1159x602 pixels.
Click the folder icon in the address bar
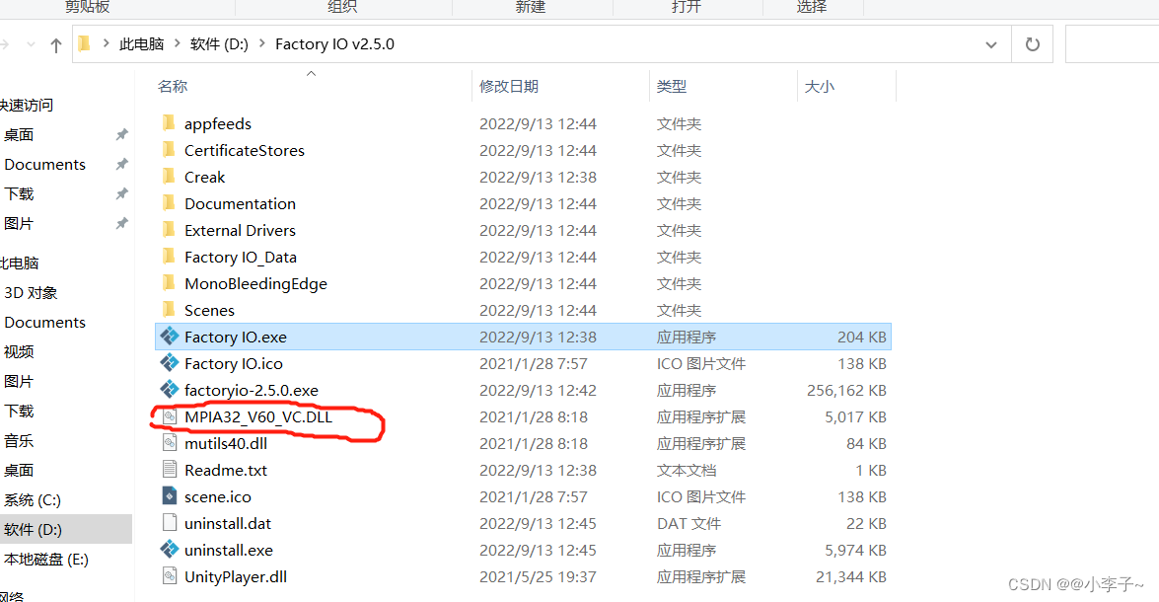point(84,43)
